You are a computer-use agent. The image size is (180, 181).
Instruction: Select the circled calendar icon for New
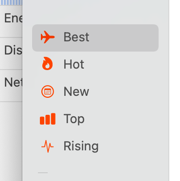click(x=47, y=91)
